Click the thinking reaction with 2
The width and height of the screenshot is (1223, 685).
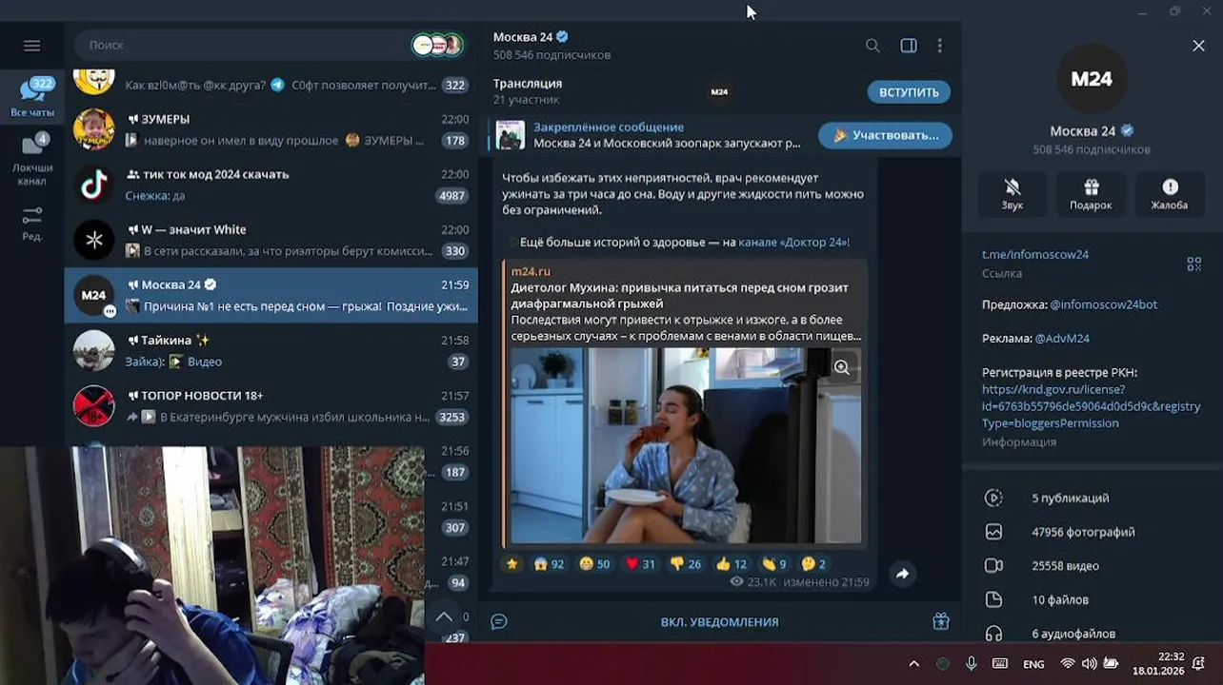click(813, 563)
